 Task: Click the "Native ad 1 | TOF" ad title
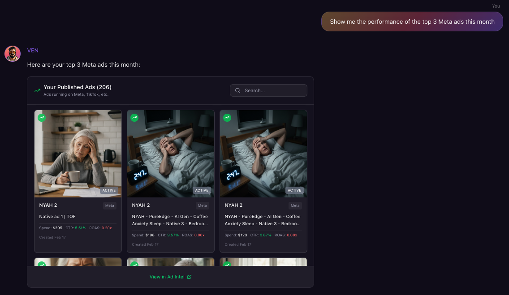tap(57, 217)
